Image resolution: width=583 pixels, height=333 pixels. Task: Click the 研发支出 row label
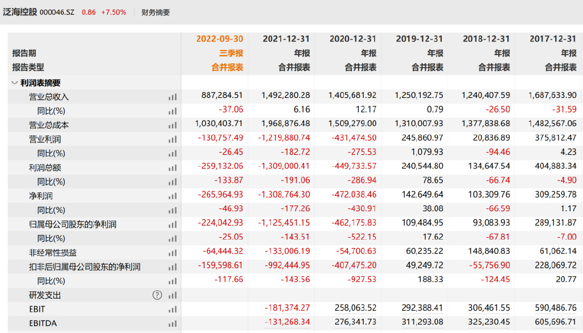[44, 295]
